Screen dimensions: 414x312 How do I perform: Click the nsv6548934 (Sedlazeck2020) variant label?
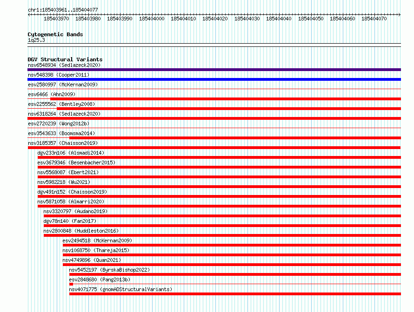(x=64, y=65)
